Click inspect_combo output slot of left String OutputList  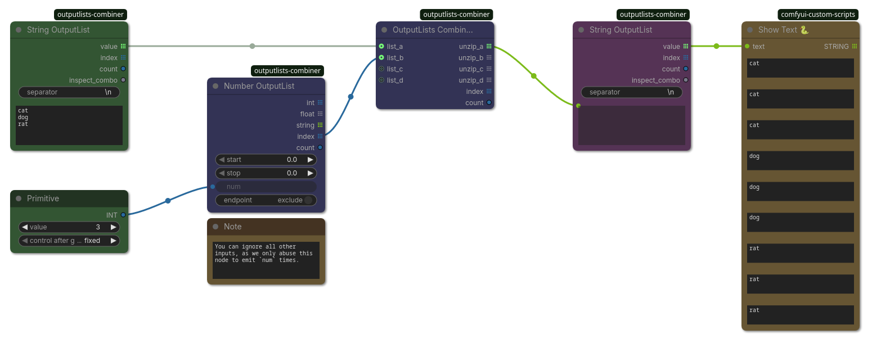click(123, 80)
